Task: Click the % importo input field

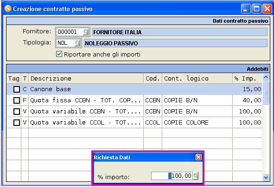Action: 172,176
